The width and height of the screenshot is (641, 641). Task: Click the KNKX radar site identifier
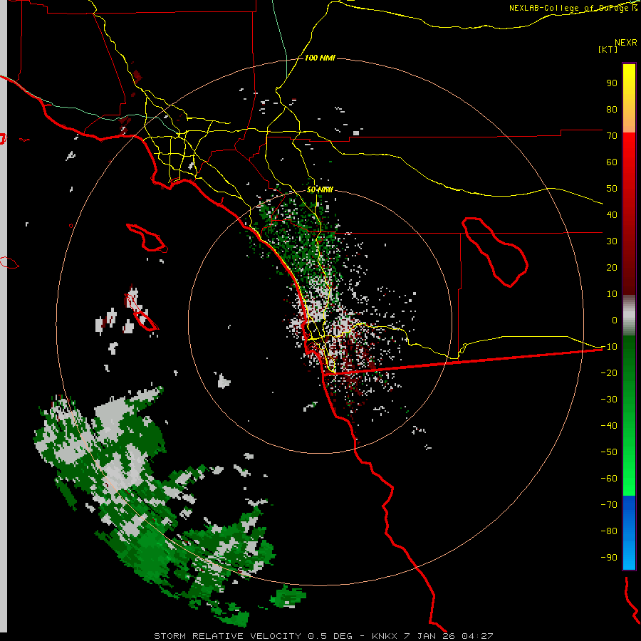coord(385,636)
